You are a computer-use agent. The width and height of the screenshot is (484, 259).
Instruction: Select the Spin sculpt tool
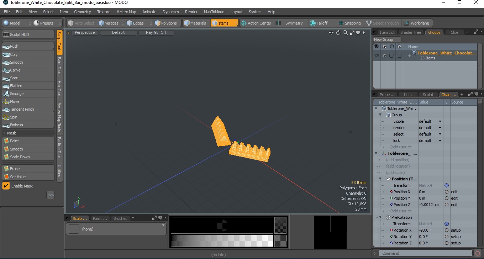pyautogui.click(x=28, y=117)
